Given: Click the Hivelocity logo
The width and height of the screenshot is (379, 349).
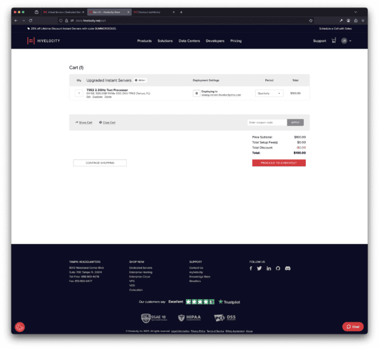Looking at the screenshot, I should coord(42,41).
